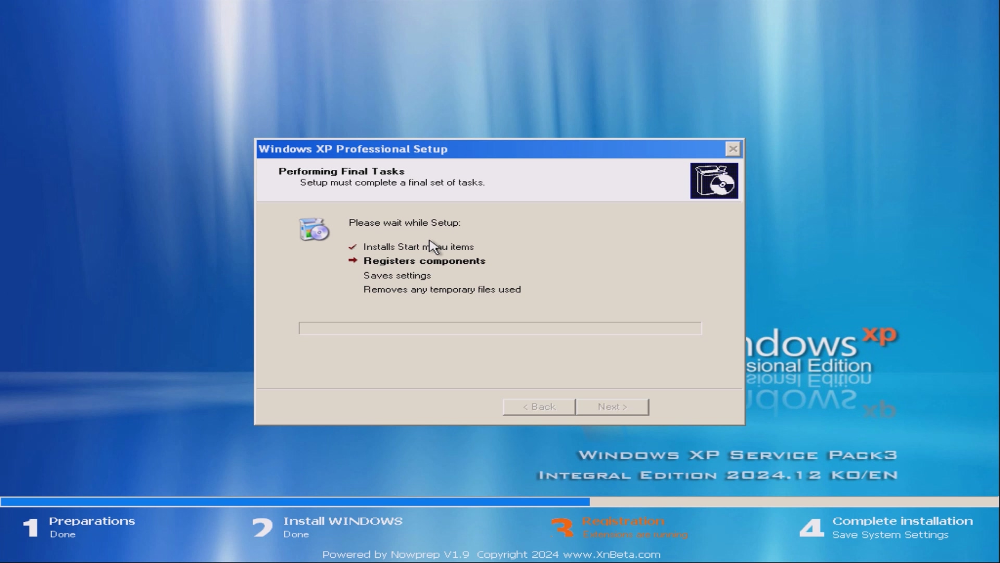Image resolution: width=1000 pixels, height=563 pixels.
Task: Click the Performing Final Tasks heading
Action: (x=341, y=171)
